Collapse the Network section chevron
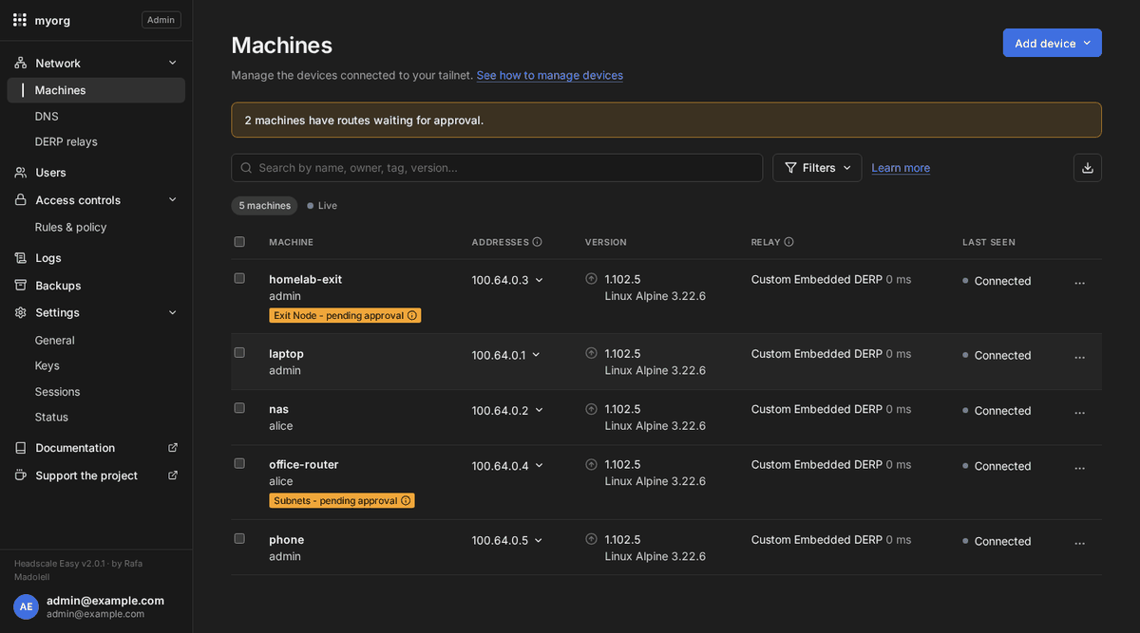 172,63
